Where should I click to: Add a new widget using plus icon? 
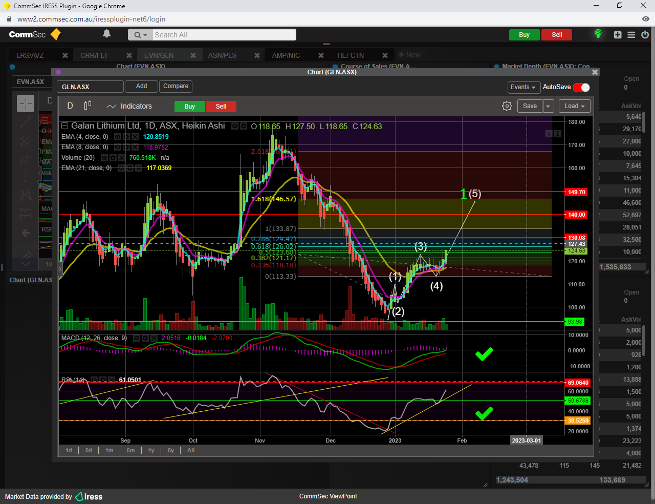(618, 35)
